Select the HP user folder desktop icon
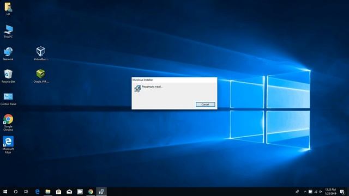Image resolution: width=349 pixels, height=196 pixels. pos(8,9)
